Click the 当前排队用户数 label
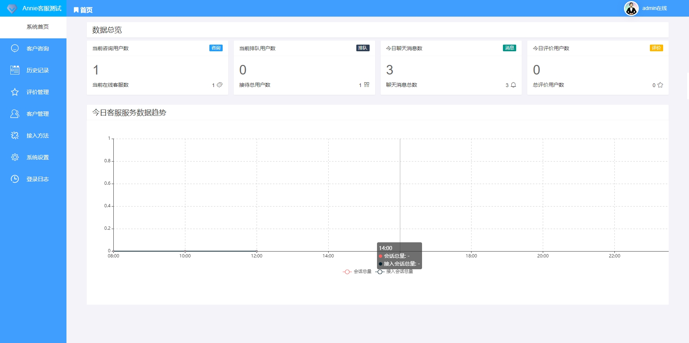The height and width of the screenshot is (343, 689). tap(257, 48)
